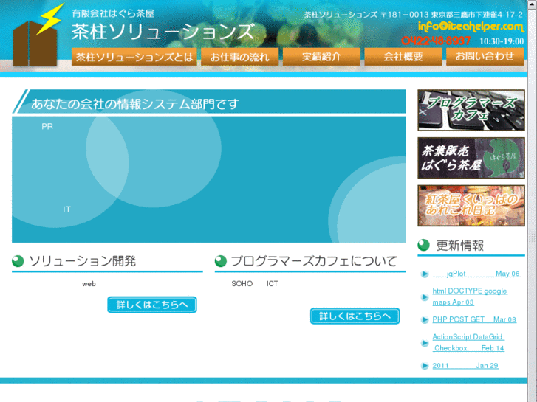Click the brown building logo with lightning bolt
The image size is (537, 402).
click(38, 35)
